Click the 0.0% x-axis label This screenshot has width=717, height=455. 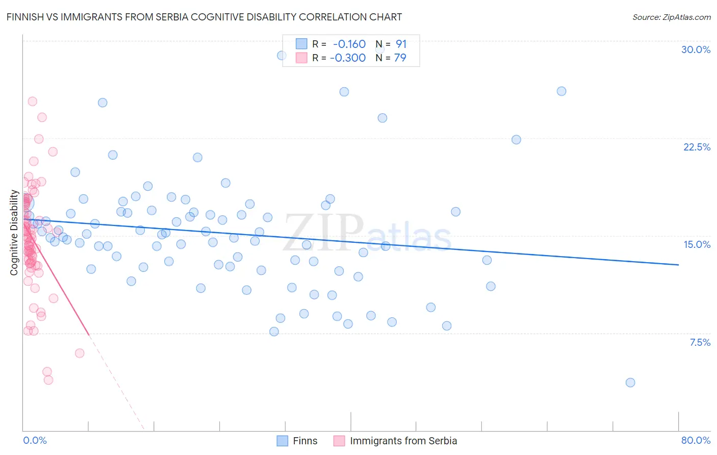coord(35,440)
